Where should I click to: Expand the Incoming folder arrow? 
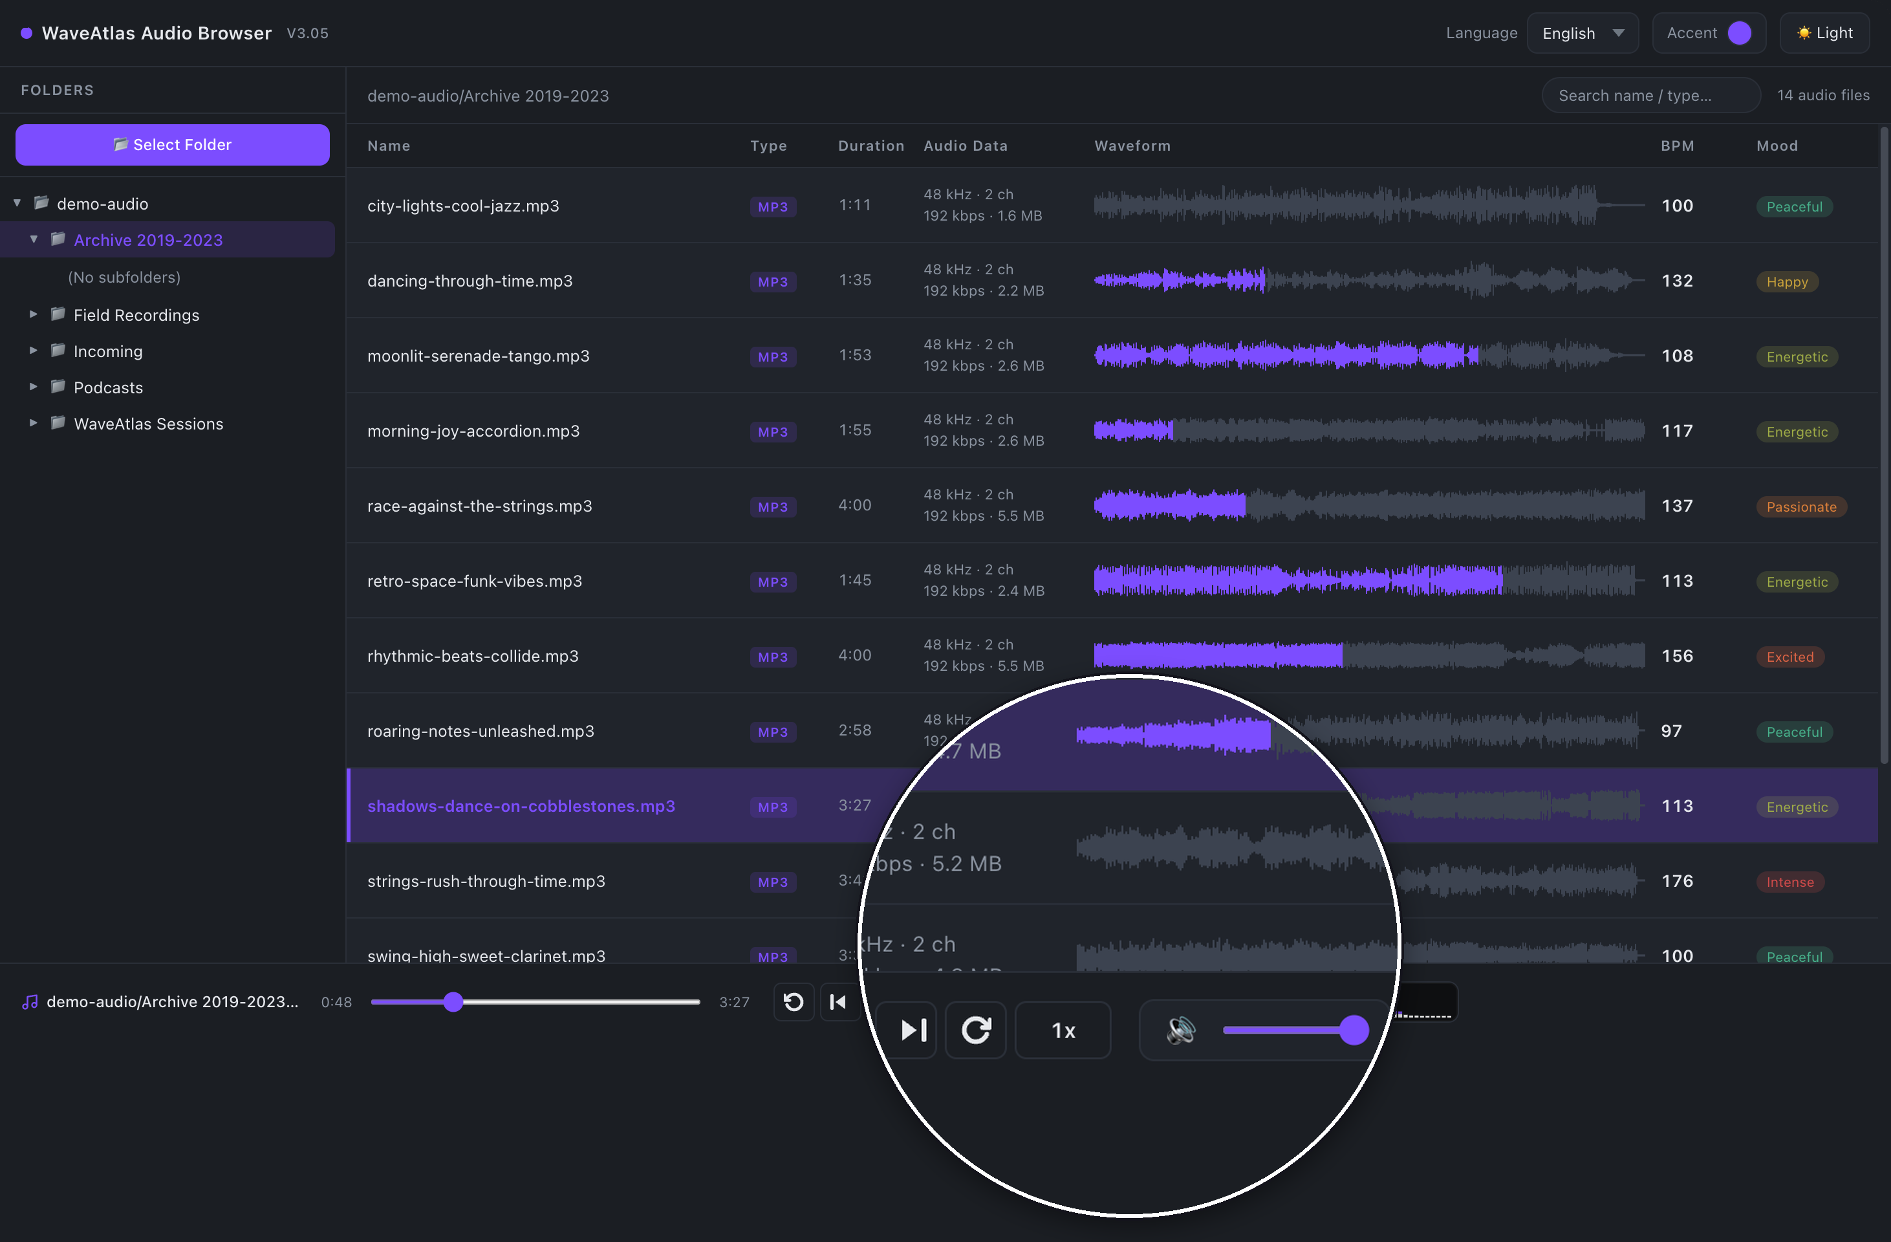(34, 351)
